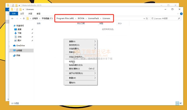
Task: Go up one folder level
Action: [24, 18]
